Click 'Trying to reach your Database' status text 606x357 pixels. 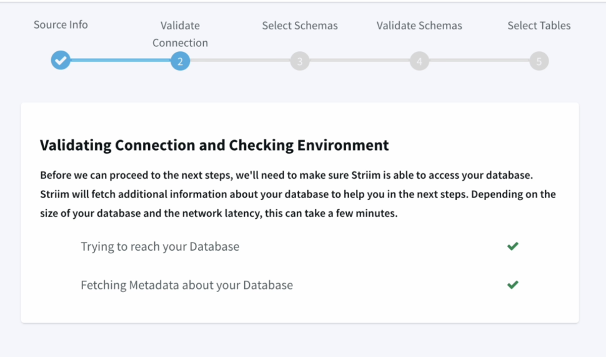click(160, 246)
